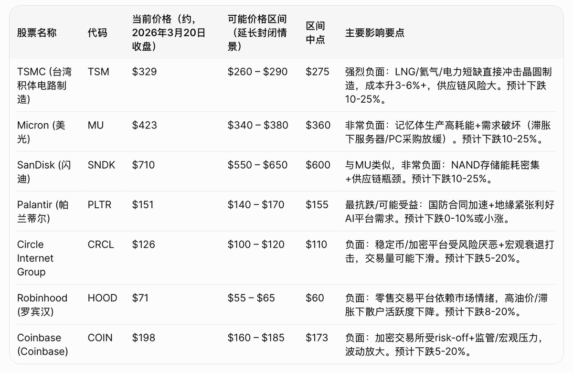
Task: Click the 股票名称 column header
Action: pos(37,33)
